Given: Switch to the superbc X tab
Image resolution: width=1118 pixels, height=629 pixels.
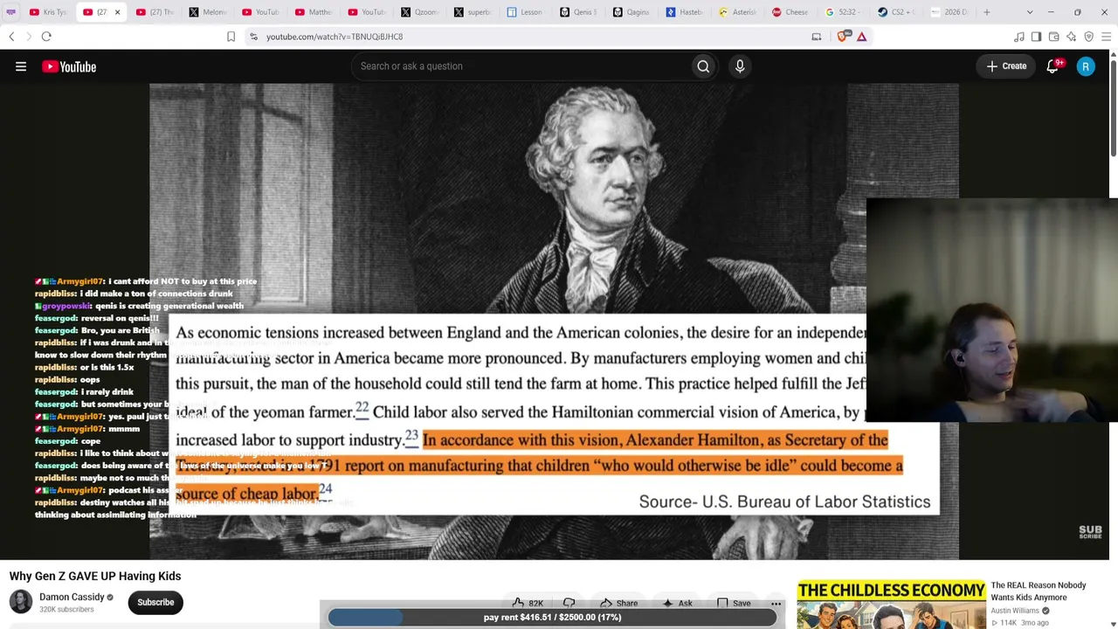Looking at the screenshot, I should click(x=473, y=12).
